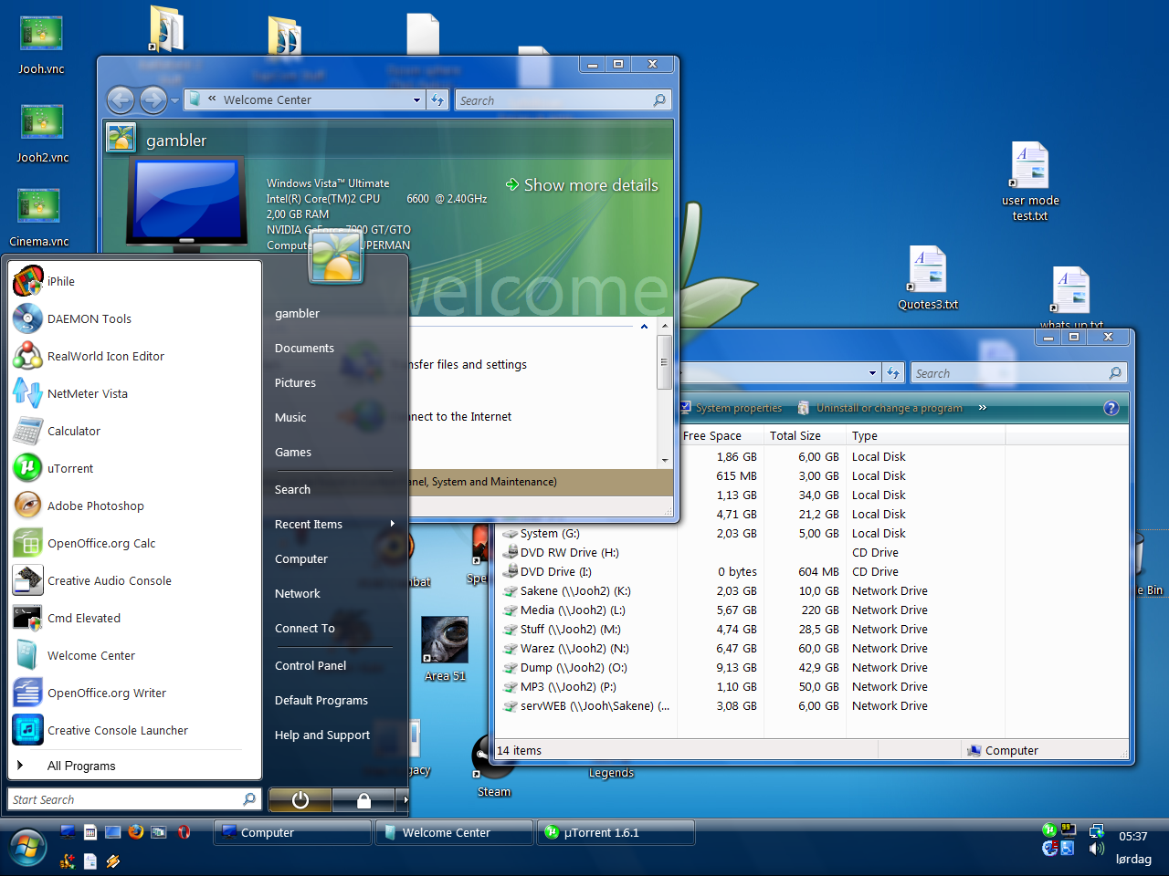Screen dimensions: 1169x876
Task: Open the Area 51 desktop shortcut
Action: point(445,649)
